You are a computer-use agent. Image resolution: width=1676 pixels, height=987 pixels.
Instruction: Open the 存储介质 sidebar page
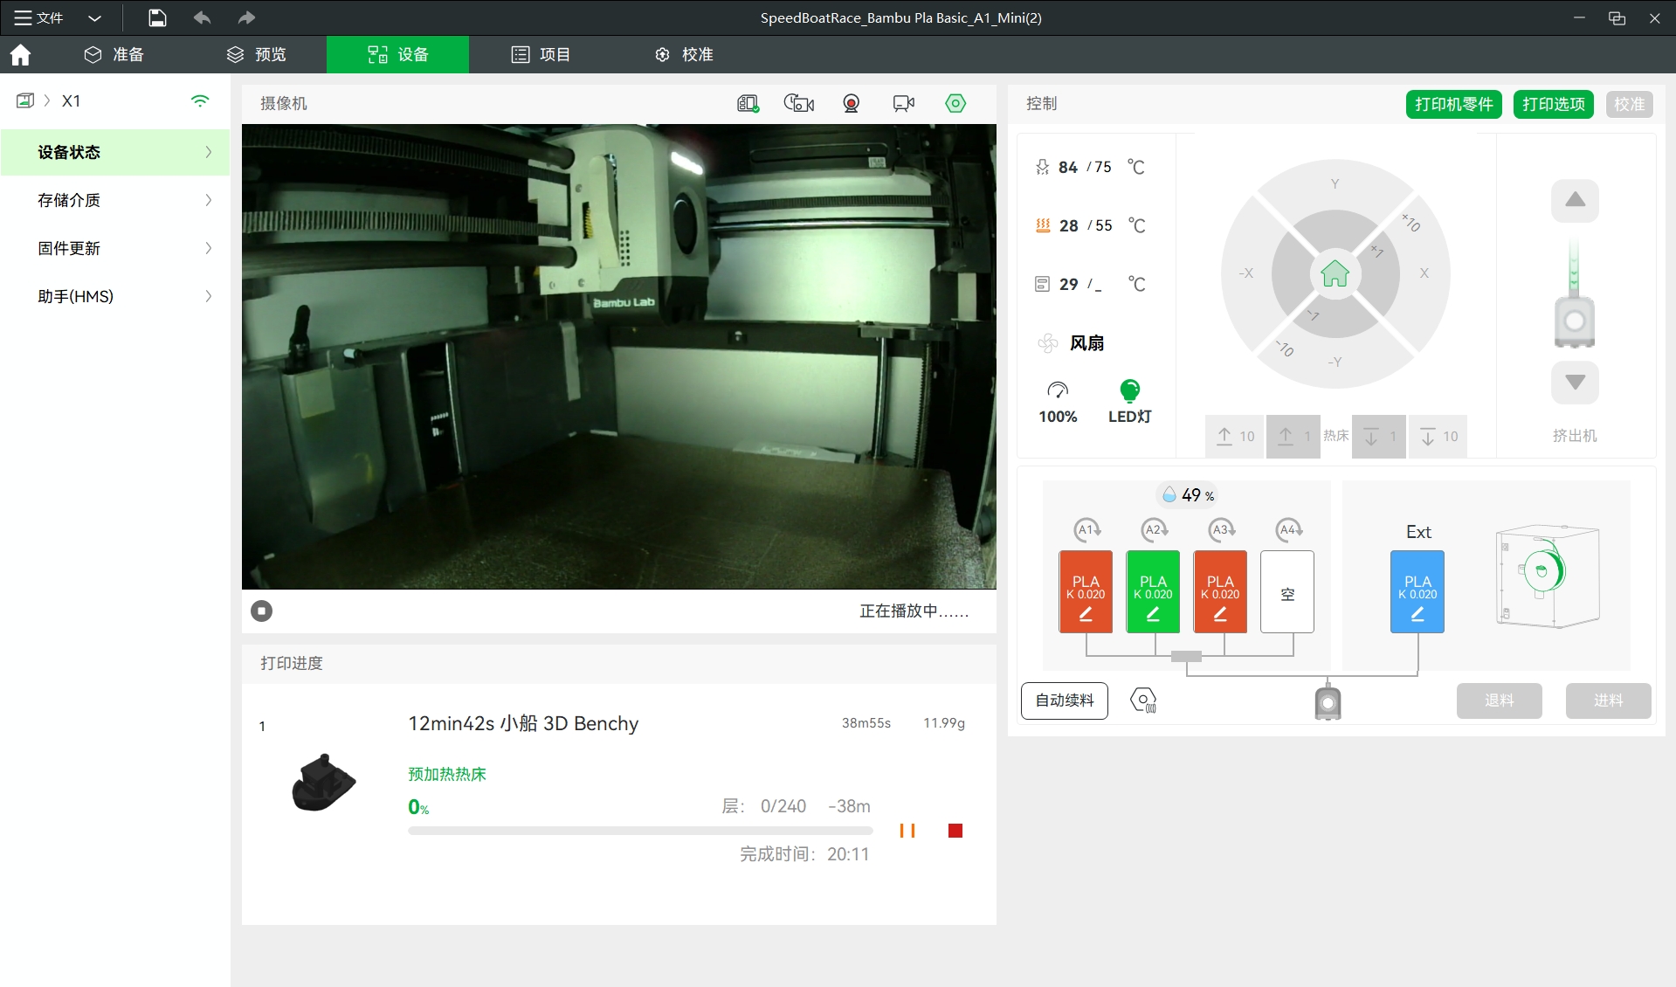[115, 200]
